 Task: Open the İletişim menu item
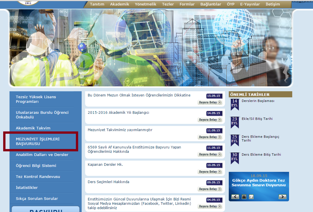pyautogui.click(x=273, y=4)
